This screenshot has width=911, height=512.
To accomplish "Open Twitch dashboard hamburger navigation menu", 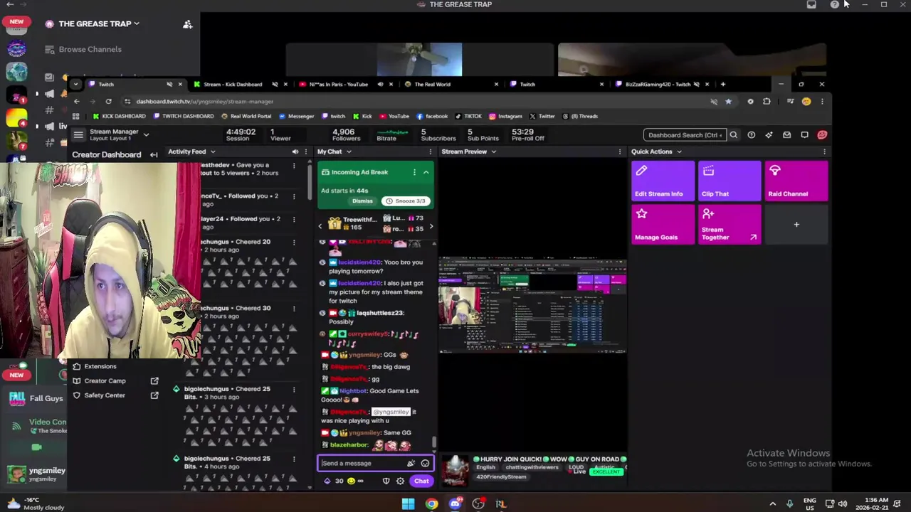I will [78, 134].
